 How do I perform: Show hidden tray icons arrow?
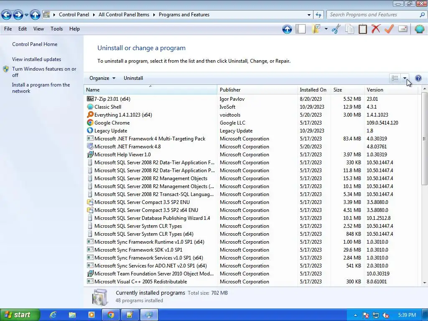pyautogui.click(x=355, y=315)
